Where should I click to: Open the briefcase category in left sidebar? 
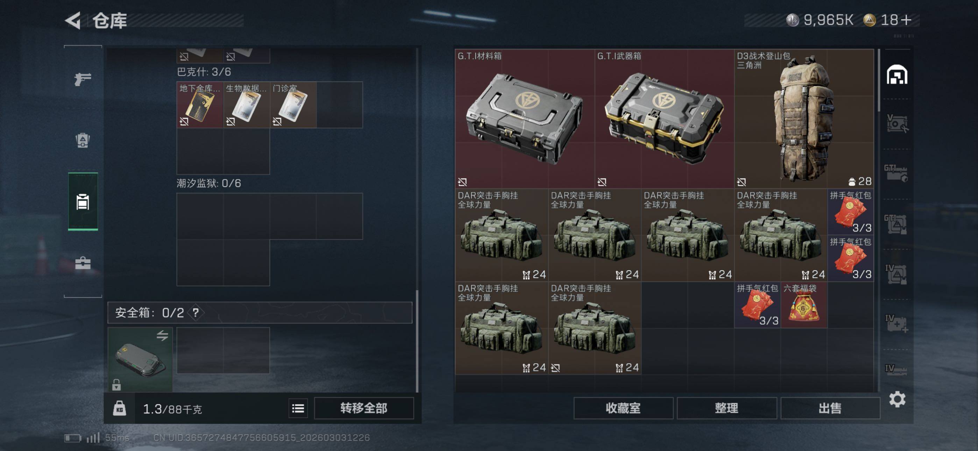[83, 263]
